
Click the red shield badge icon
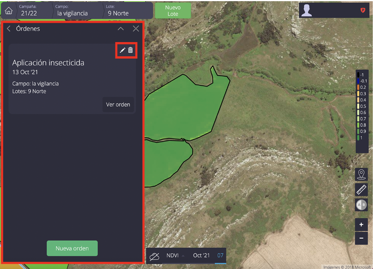click(363, 10)
